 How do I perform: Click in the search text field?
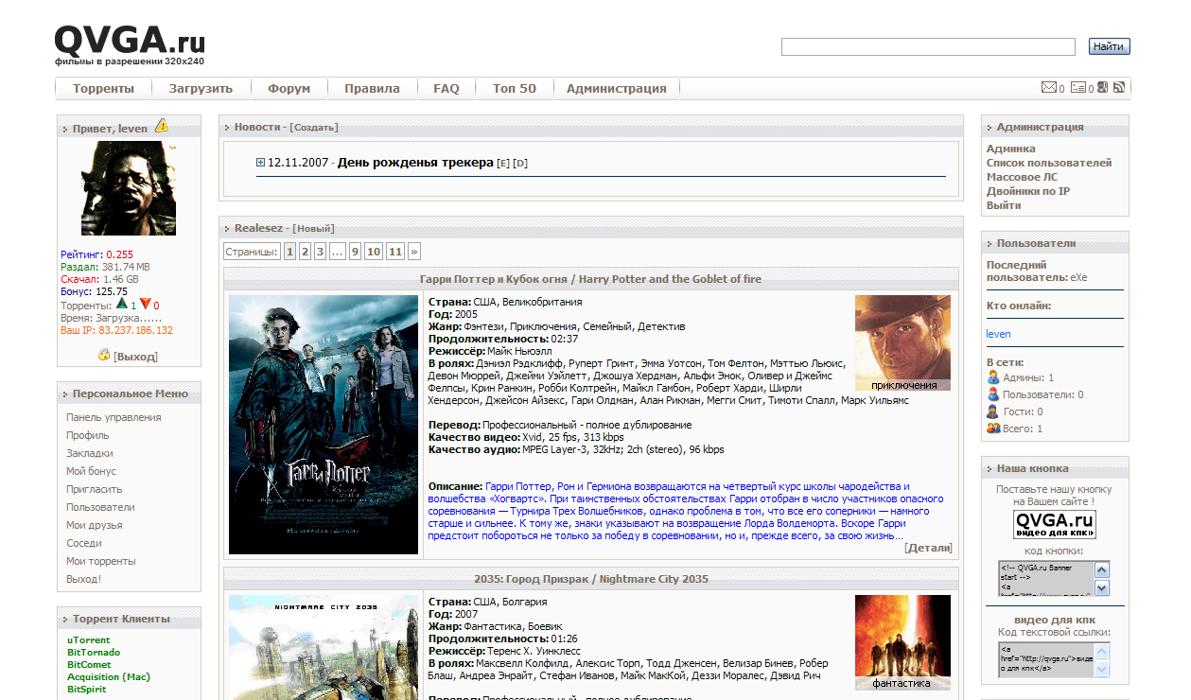927,46
